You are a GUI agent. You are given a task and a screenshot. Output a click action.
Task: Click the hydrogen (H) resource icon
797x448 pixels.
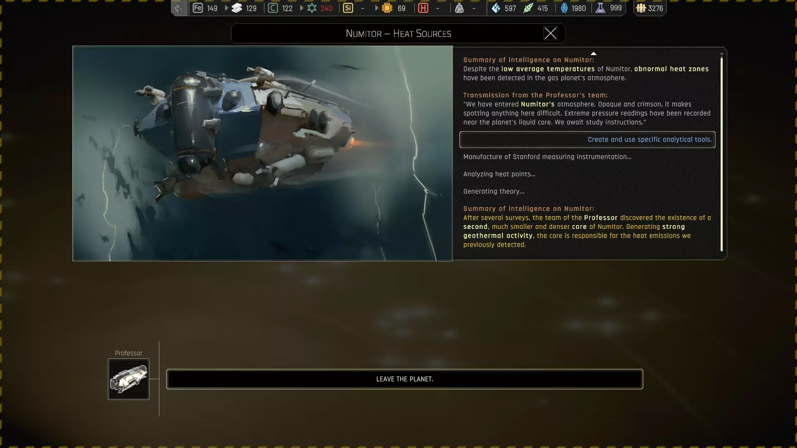click(423, 8)
